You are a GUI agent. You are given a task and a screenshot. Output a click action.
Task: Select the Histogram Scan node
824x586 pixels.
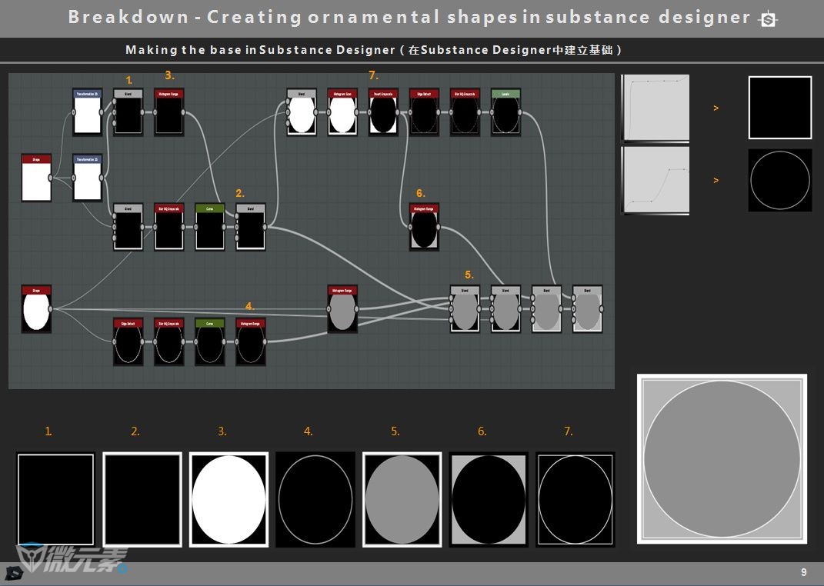click(x=342, y=112)
